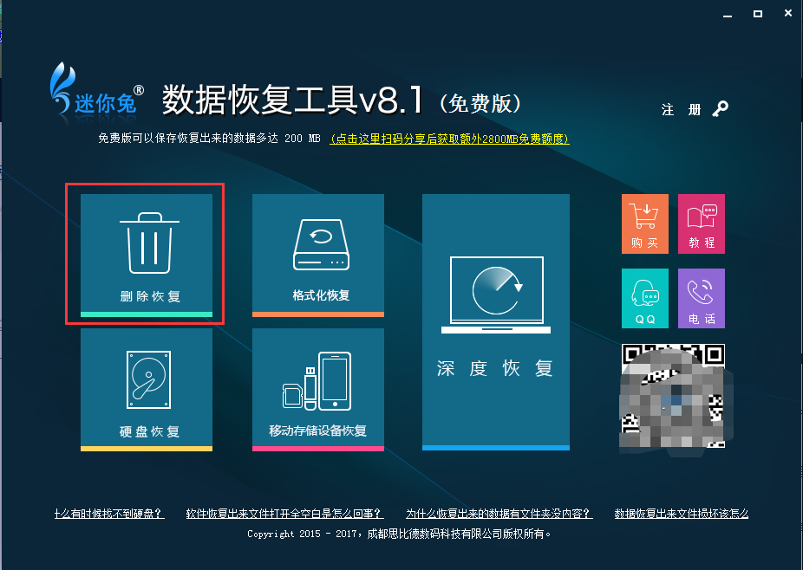Choose the 移动存储设备恢复 removable devices tile
This screenshot has width=803, height=570.
click(318, 390)
